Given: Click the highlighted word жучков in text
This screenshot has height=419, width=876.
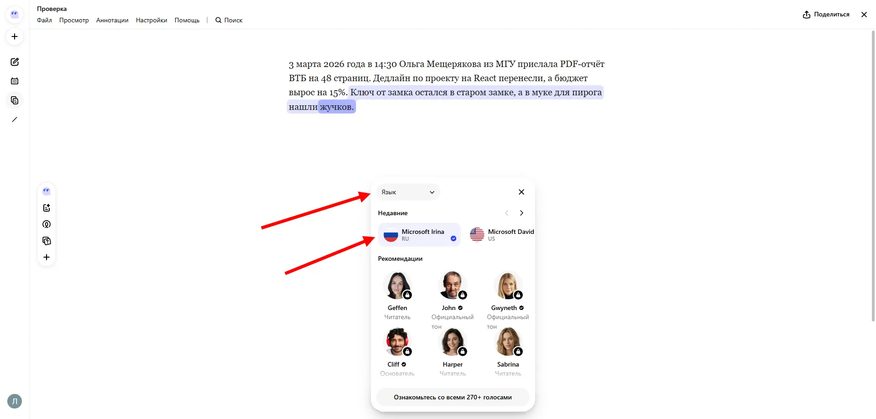Looking at the screenshot, I should 337,107.
